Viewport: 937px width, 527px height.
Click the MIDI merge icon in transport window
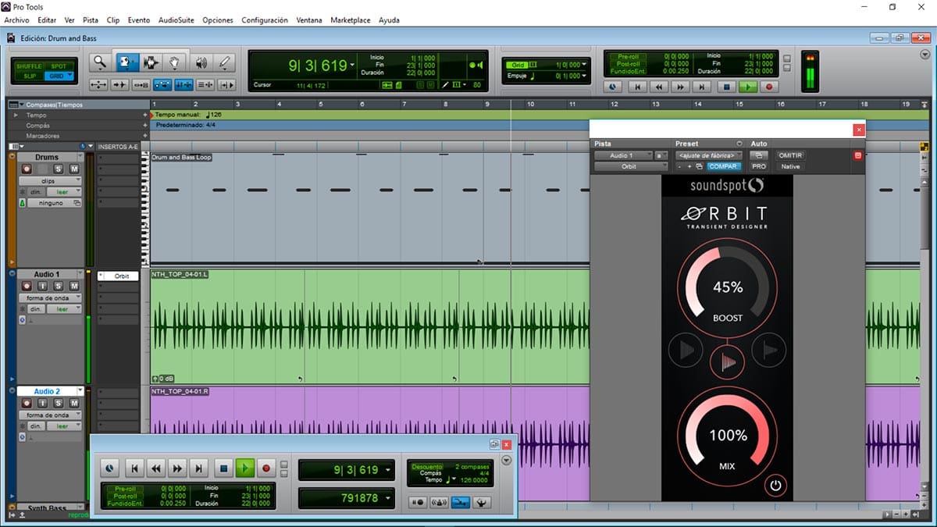(461, 503)
